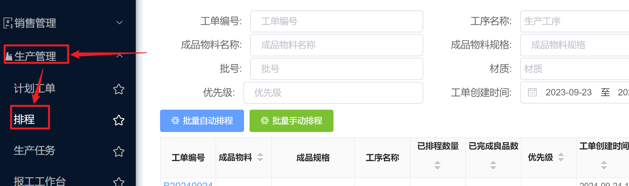This screenshot has height=186, width=629.
Task: Click the 销售管理 sidebar icon
Action: 8,23
